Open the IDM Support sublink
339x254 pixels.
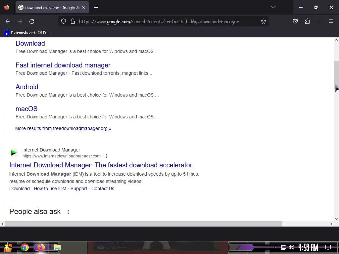coord(79,189)
